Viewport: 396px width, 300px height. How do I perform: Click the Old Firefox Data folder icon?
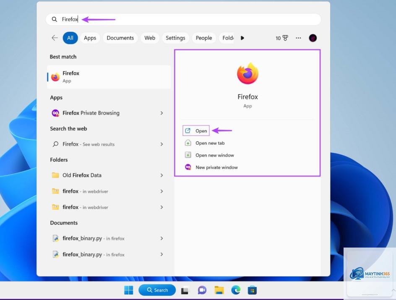[55, 175]
